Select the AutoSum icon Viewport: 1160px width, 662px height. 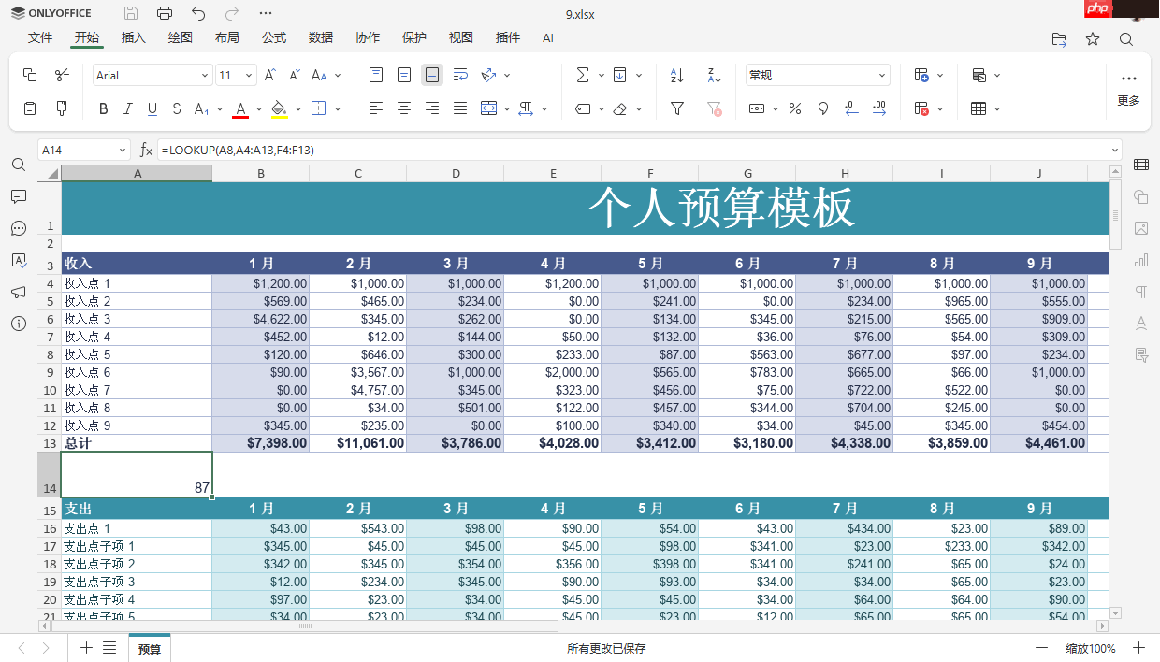[x=582, y=74]
